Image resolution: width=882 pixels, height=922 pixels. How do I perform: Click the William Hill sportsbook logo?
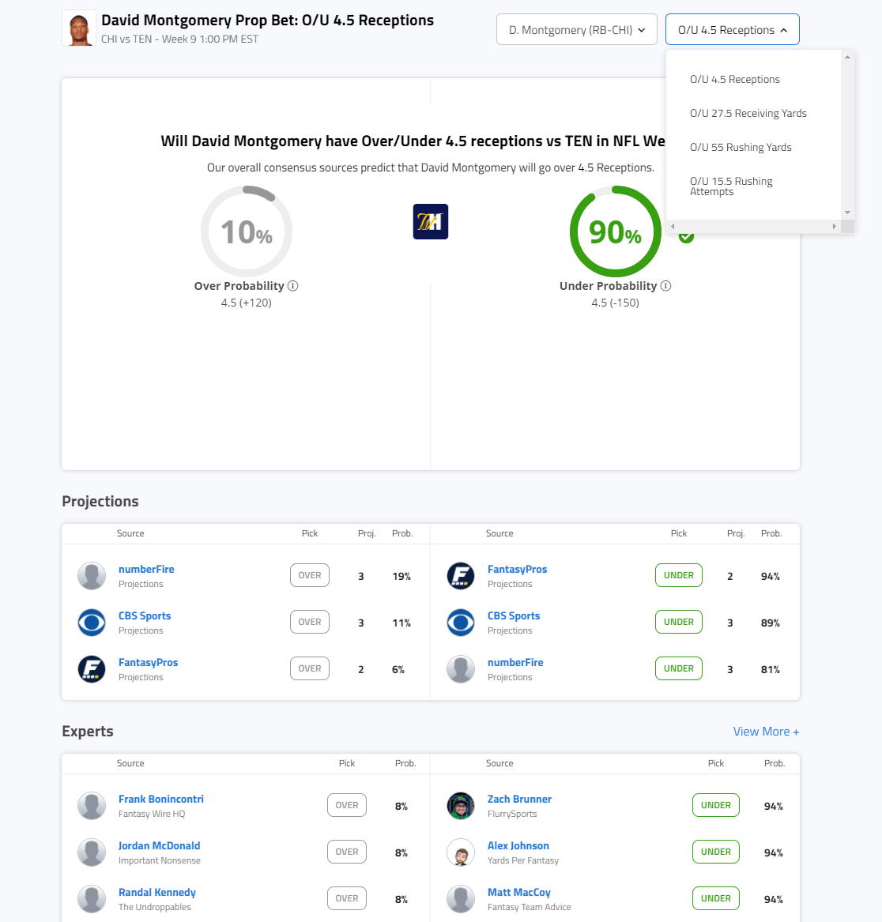(431, 222)
